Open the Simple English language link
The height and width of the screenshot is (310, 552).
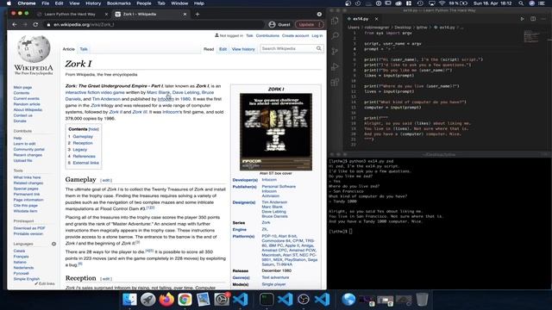click(27, 279)
